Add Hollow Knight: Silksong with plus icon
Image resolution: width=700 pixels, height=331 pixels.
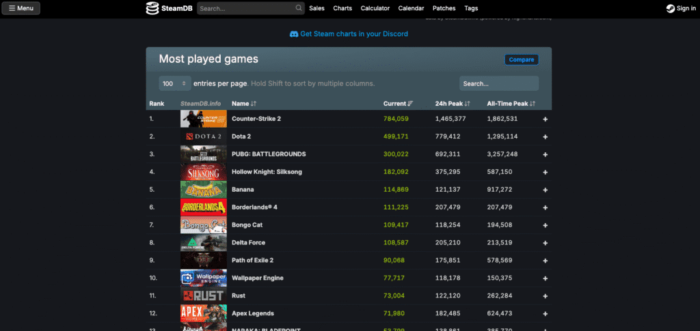[x=545, y=172]
